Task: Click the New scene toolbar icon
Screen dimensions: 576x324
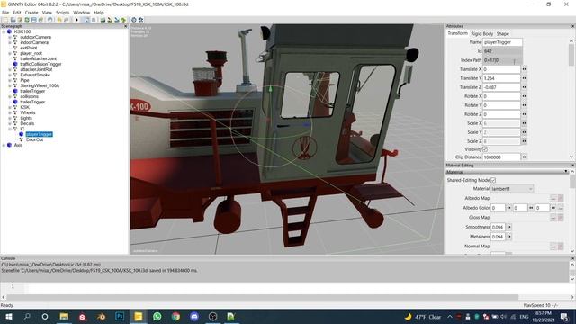Action: tap(5, 20)
